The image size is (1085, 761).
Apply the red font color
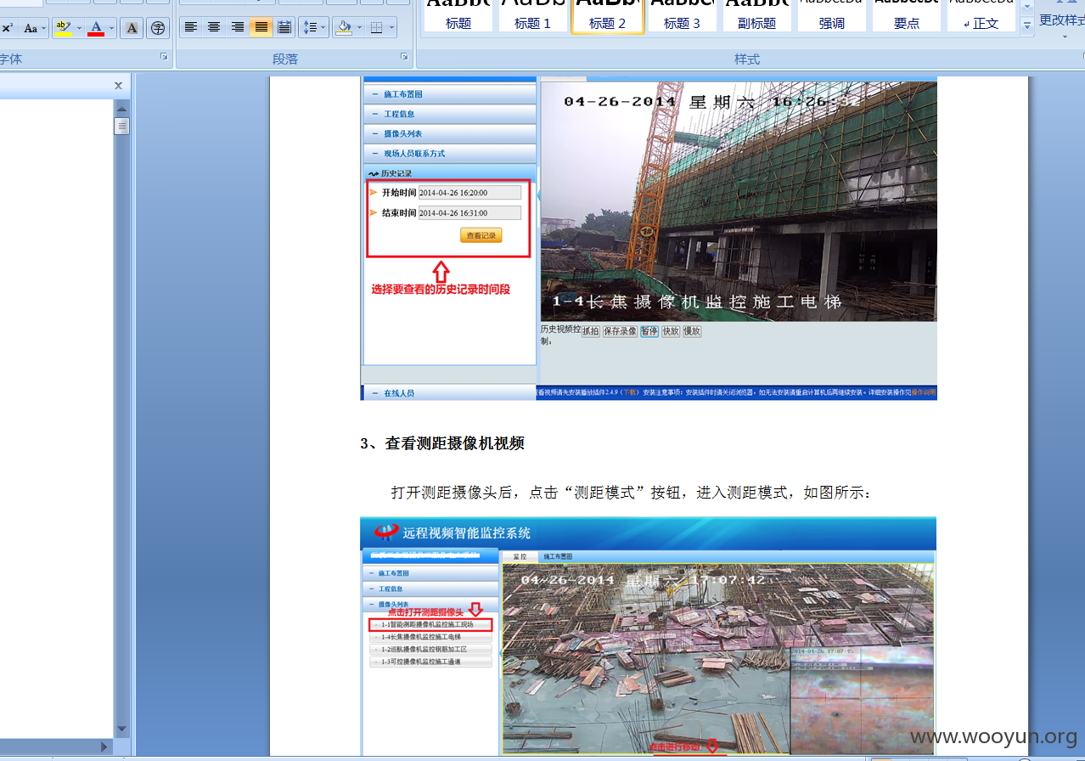96,28
